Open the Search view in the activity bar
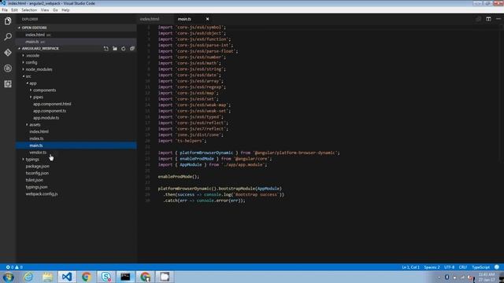The height and width of the screenshot is (283, 504). [8, 37]
